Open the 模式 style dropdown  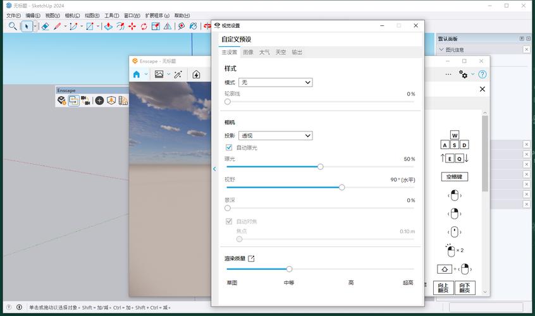click(275, 82)
